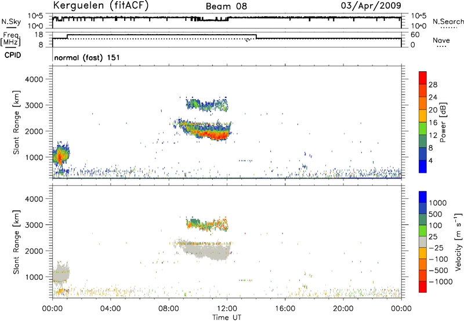
Task: Click the left 10^5 tick on N.Sky axis
Action: click(x=35, y=16)
